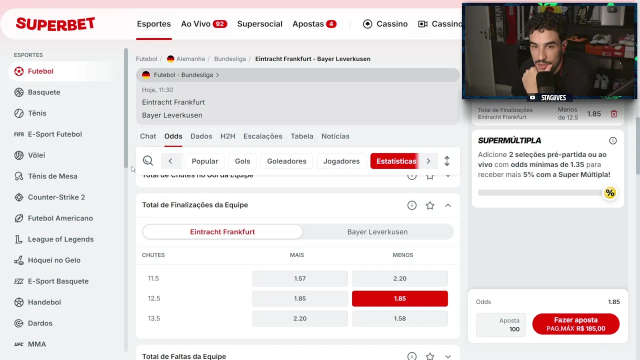Favorite the Total de Finalizações da Equipe market

[x=430, y=205]
